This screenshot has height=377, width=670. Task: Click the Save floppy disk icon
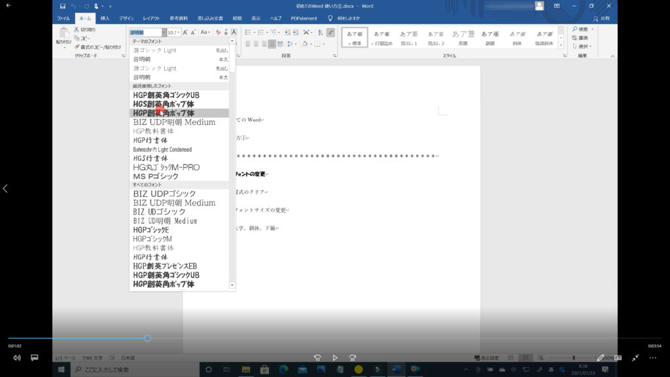(63, 6)
